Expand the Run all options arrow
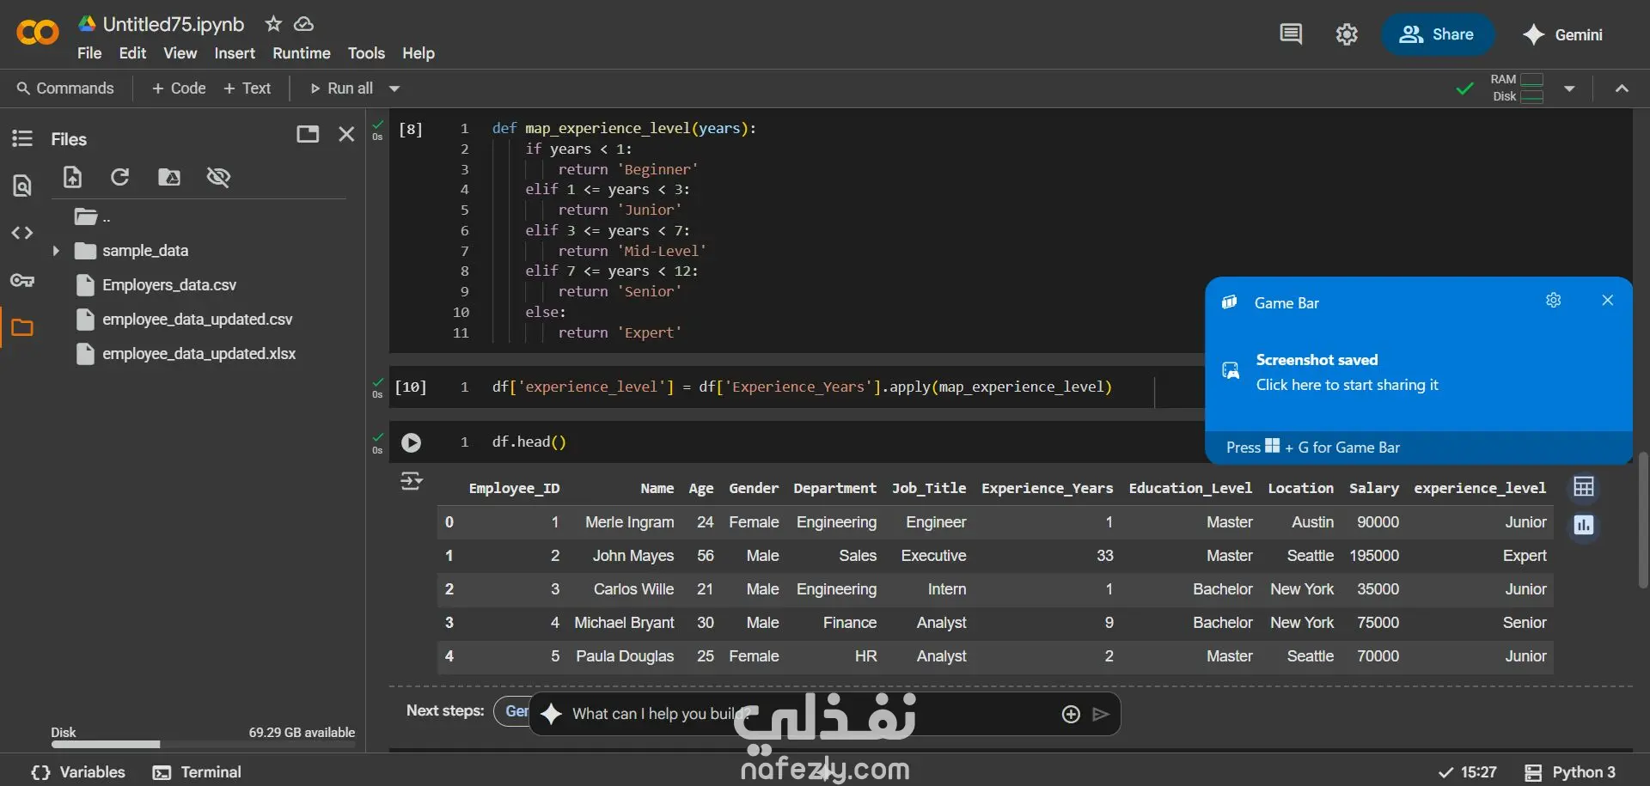This screenshot has height=786, width=1650. (394, 88)
